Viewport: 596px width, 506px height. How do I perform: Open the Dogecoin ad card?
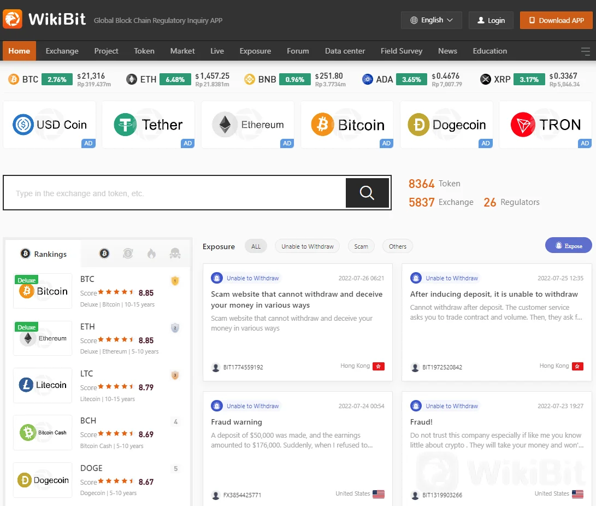[446, 125]
